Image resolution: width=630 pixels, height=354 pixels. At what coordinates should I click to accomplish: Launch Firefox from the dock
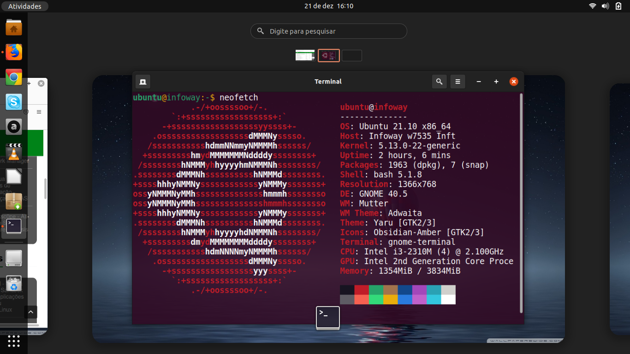14,52
